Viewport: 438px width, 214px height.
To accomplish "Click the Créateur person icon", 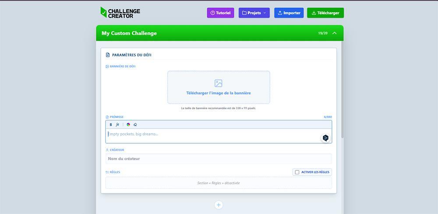I will (107, 150).
